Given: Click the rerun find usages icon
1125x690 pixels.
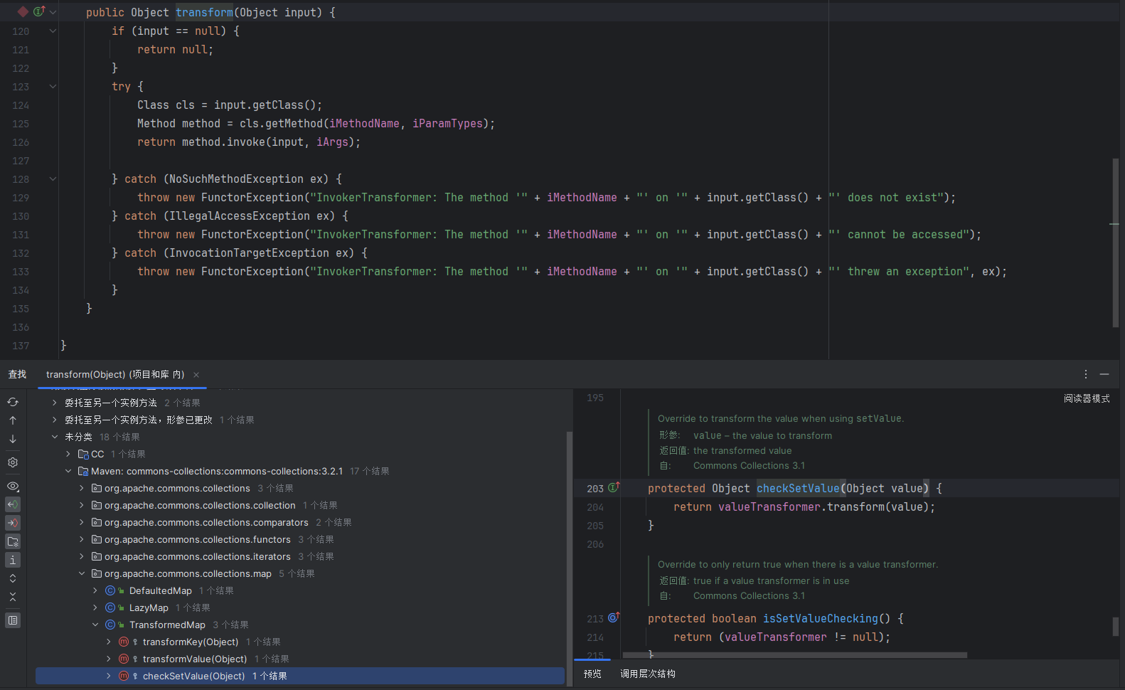Looking at the screenshot, I should pyautogui.click(x=13, y=402).
